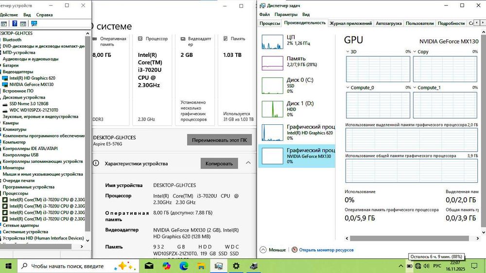486x273 pixels.
Task: Show hidden tray icons chevron
Action: click(401, 266)
